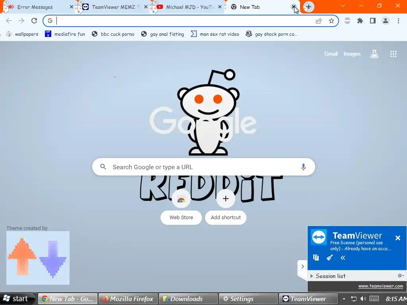Image resolution: width=407 pixels, height=305 pixels.
Task: Open the Chrome profile avatar
Action: [386, 21]
